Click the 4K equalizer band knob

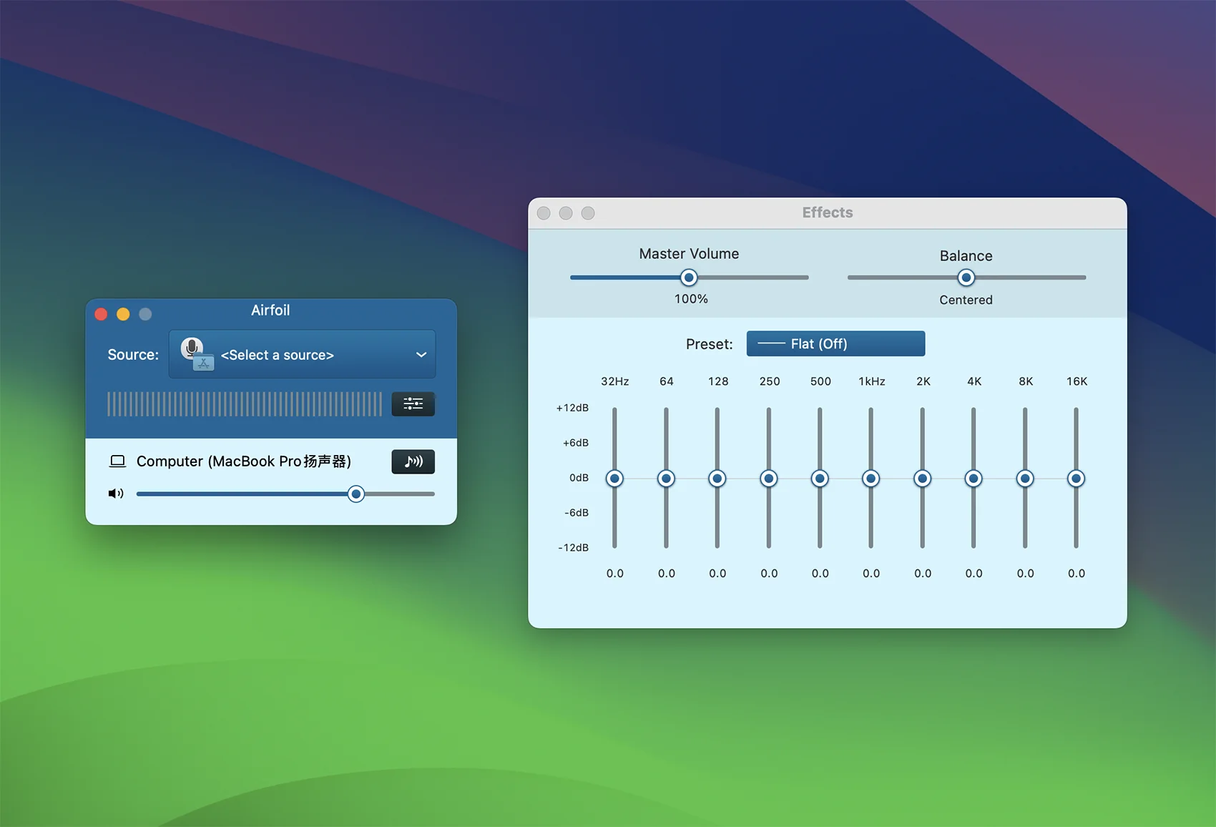(974, 479)
